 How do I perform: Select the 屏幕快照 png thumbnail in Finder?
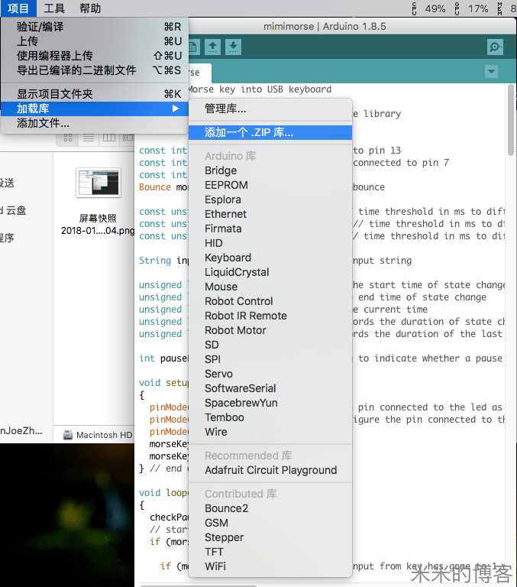point(99,183)
